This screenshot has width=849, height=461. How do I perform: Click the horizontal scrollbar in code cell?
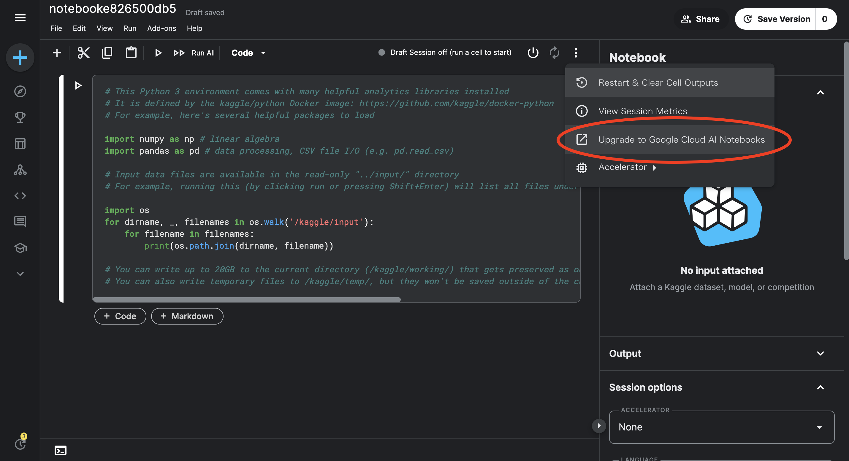tap(246, 300)
